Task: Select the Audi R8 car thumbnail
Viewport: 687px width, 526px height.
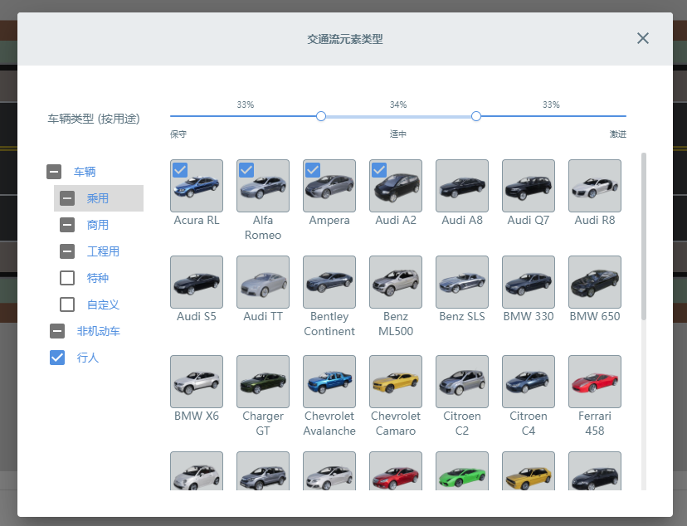Action: 595,186
